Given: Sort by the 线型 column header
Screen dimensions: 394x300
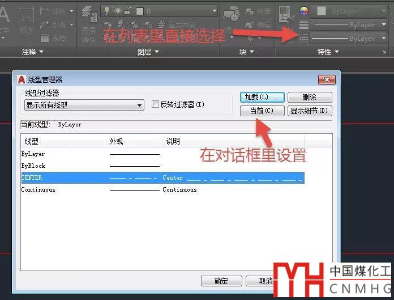Looking at the screenshot, I should coord(64,141).
